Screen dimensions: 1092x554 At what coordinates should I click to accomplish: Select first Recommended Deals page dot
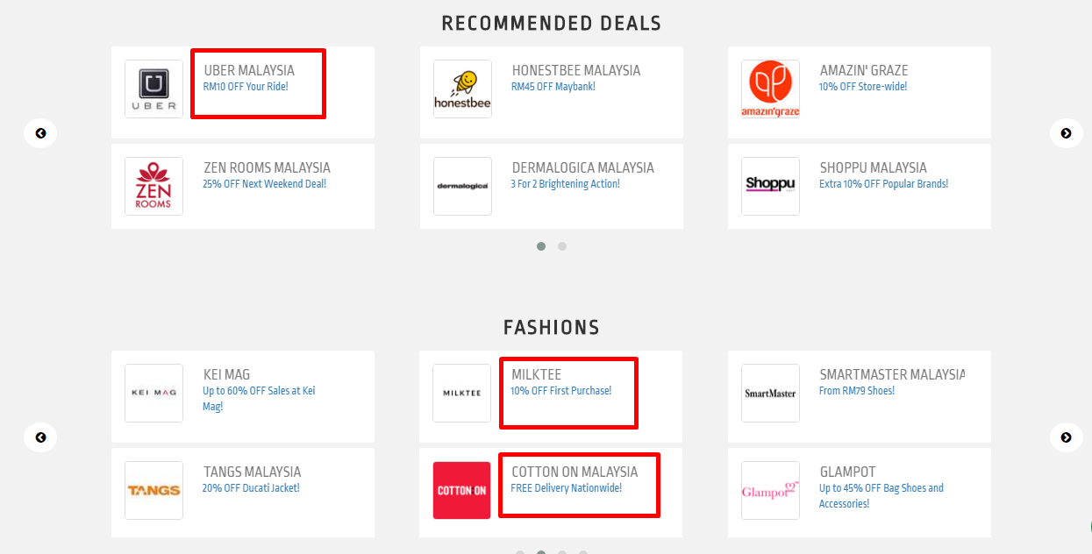click(x=541, y=246)
